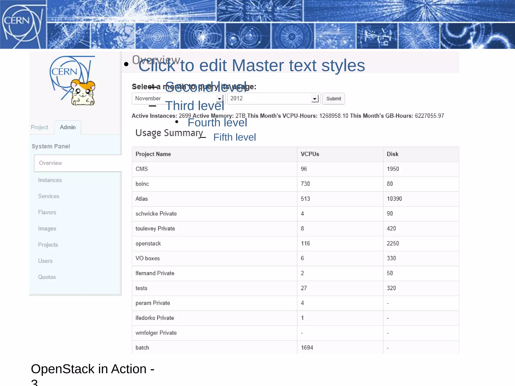
Task: Open Instances in the System Panel
Action: 50,180
